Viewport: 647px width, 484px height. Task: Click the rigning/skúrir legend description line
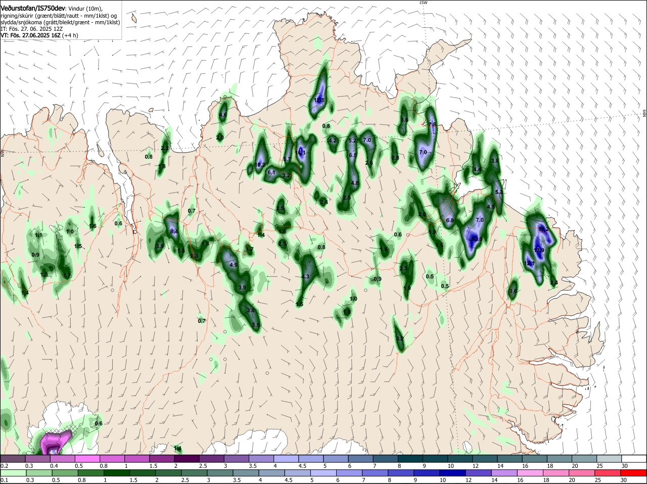point(60,15)
